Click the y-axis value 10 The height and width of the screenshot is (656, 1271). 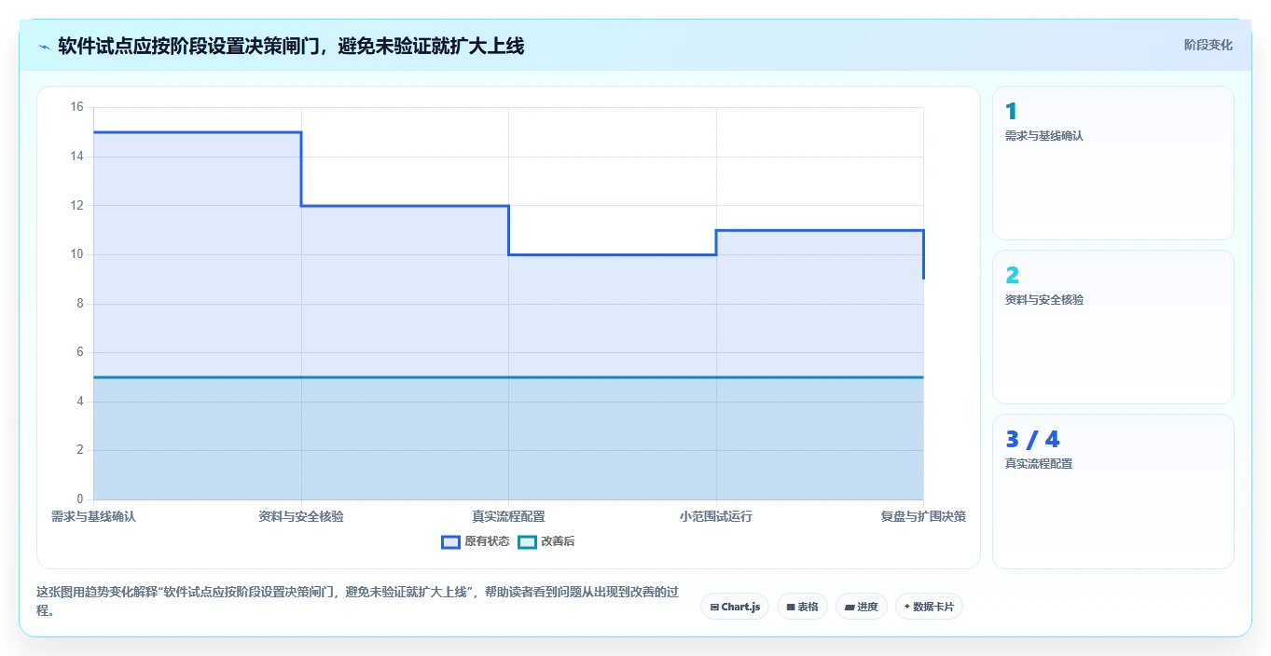(x=76, y=254)
